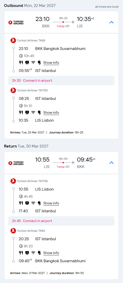Collapse the return flight details chevron
The height and width of the screenshot is (283, 123).
tap(111, 163)
